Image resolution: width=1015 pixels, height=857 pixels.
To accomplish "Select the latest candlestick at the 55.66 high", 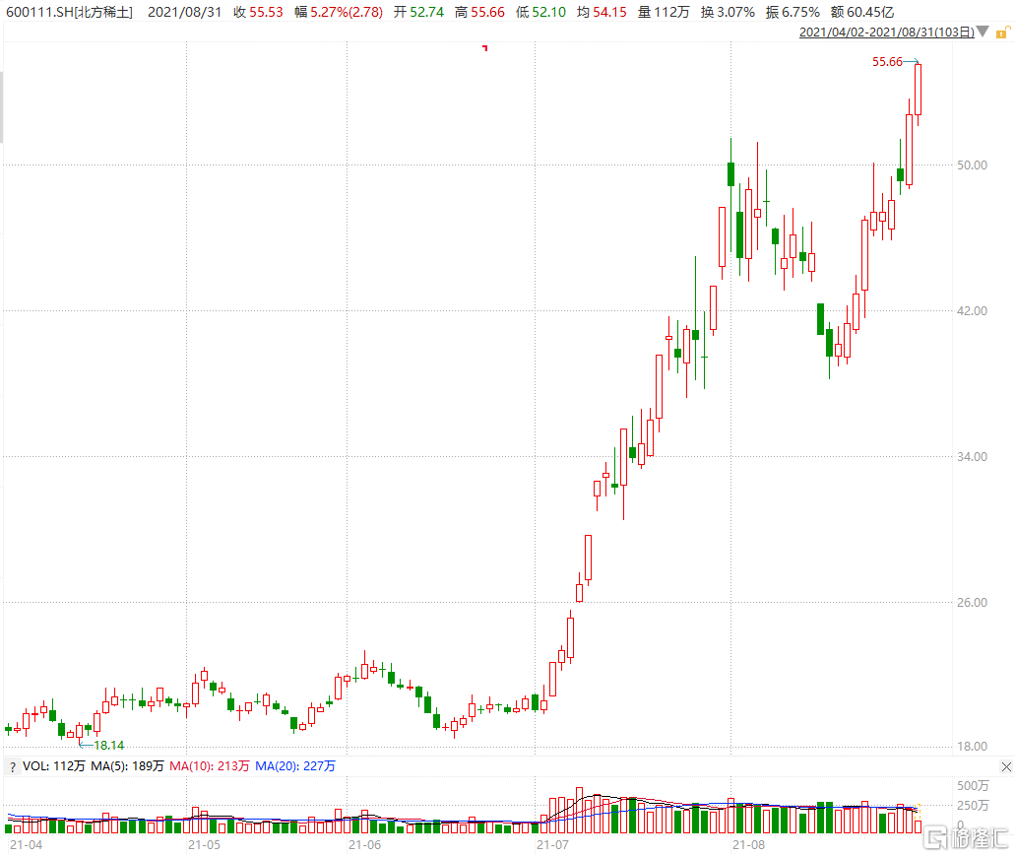I will point(918,91).
